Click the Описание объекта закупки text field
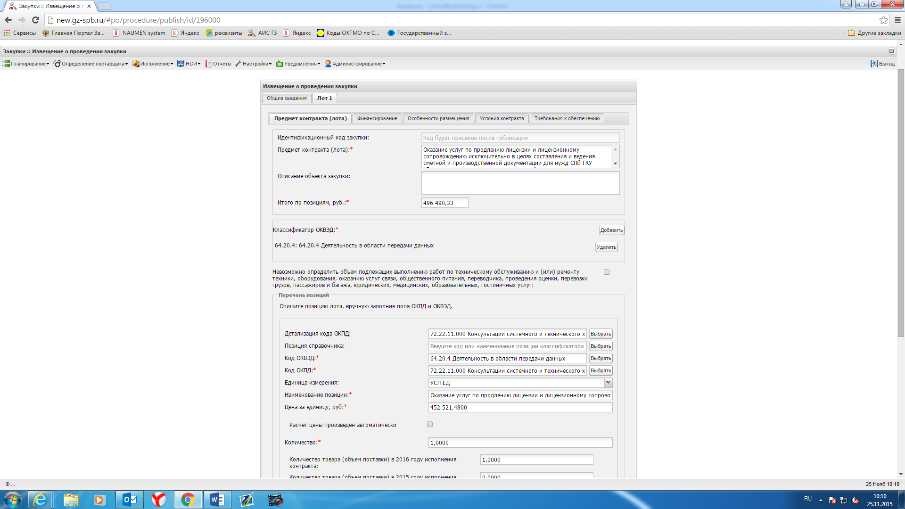The width and height of the screenshot is (905, 509). [520, 183]
